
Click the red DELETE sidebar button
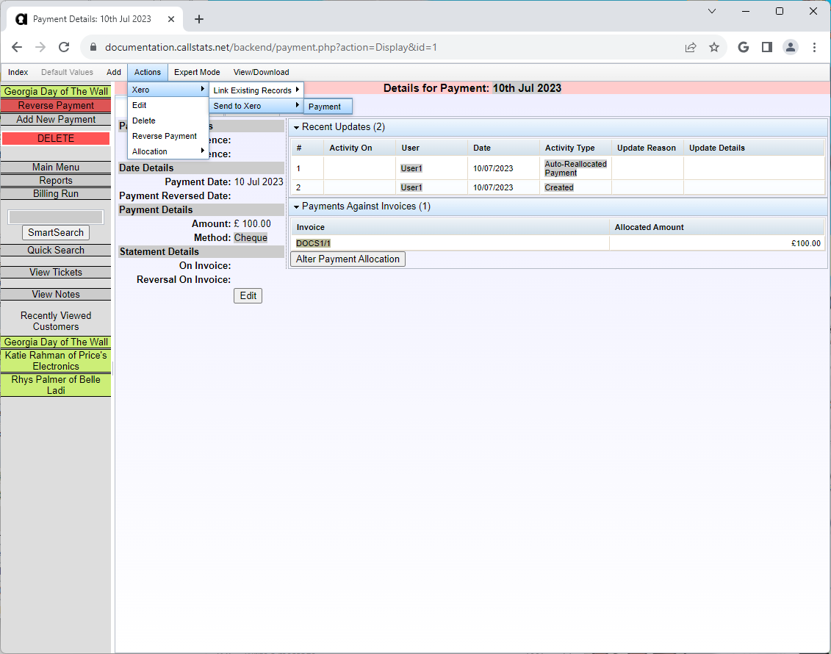click(x=56, y=138)
